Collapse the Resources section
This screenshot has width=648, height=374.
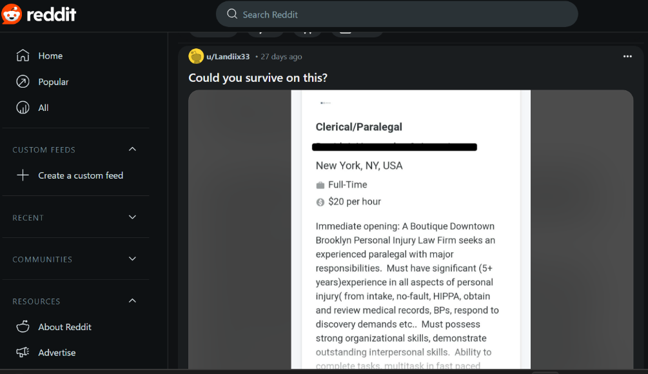click(132, 301)
